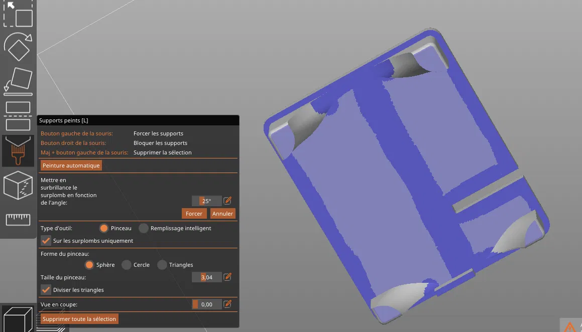The width and height of the screenshot is (582, 332).
Task: Select the Scale tool icon
Action: (18, 14)
